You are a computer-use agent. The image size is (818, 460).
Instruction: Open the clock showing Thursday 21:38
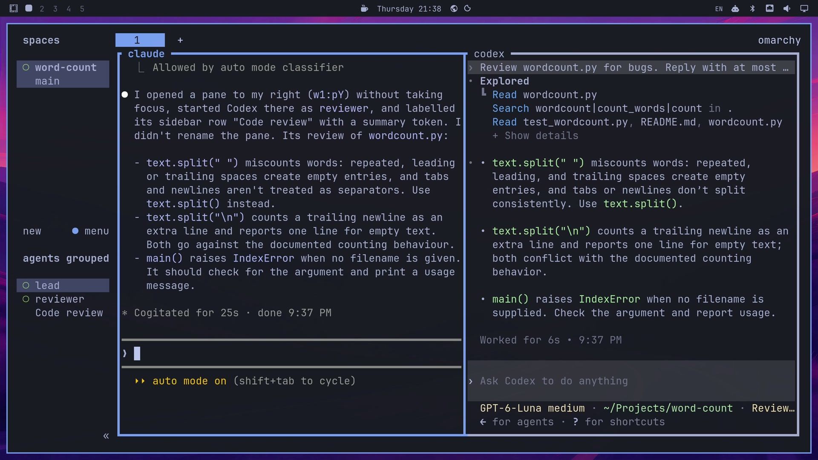[409, 9]
